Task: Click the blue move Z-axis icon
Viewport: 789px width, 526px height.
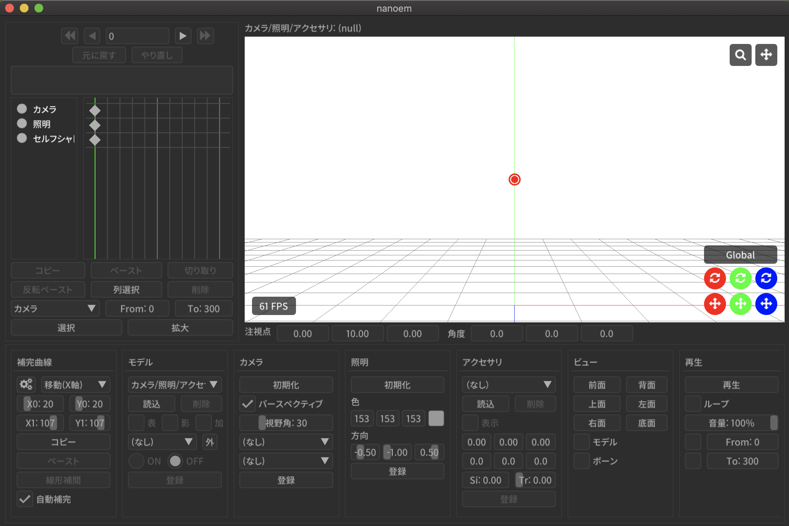Action: 766,304
